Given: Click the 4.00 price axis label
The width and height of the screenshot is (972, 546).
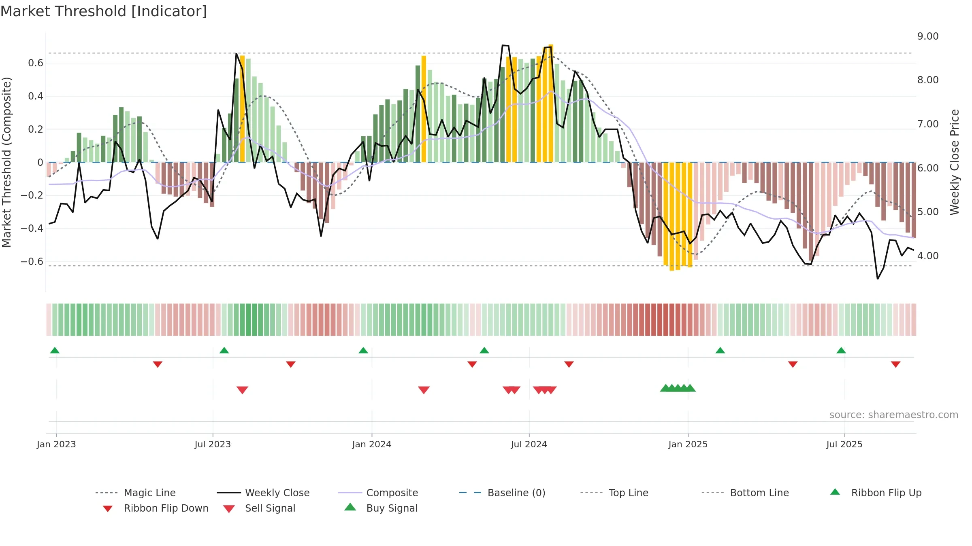Looking at the screenshot, I should point(928,256).
